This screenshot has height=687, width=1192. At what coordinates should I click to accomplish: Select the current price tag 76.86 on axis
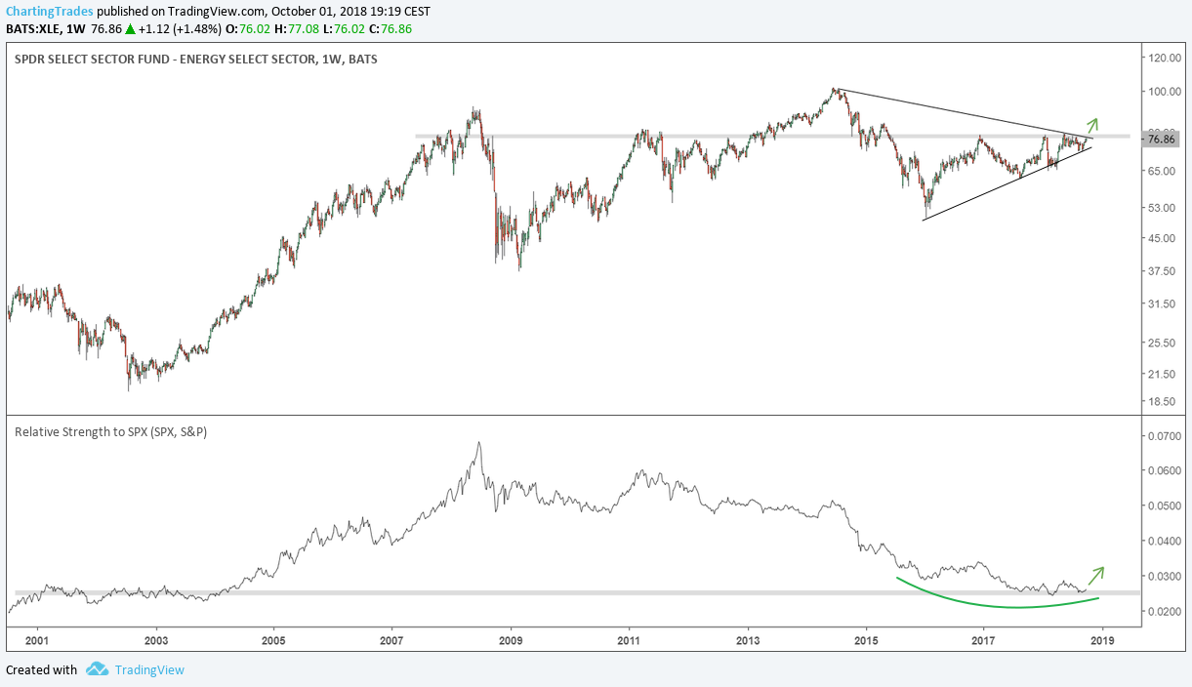[x=1161, y=140]
